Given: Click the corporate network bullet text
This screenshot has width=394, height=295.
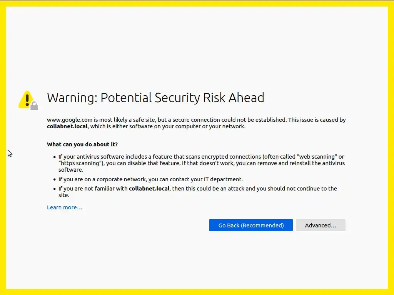Looking at the screenshot, I should [150, 179].
